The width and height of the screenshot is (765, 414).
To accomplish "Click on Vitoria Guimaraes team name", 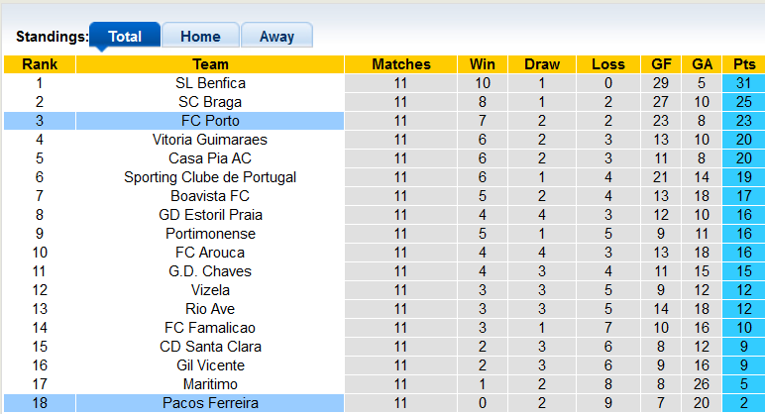I will click(210, 140).
